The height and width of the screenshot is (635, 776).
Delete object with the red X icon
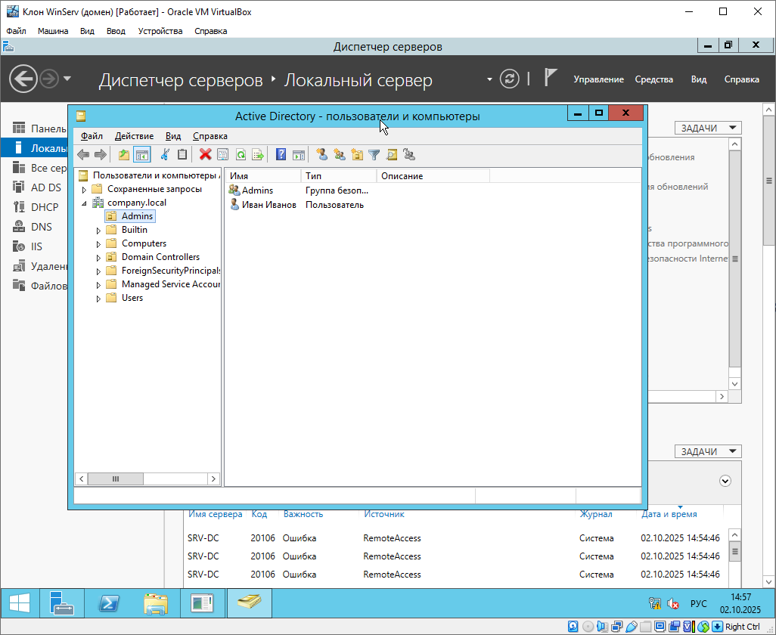(x=206, y=155)
